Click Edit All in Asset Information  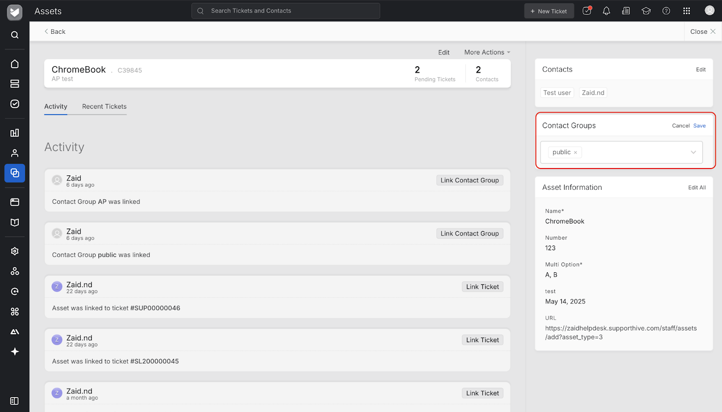pos(696,188)
